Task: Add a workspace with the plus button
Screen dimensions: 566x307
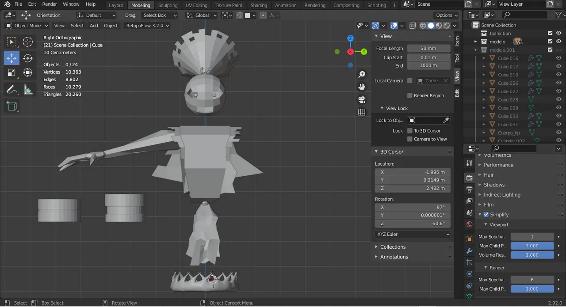Action: [x=394, y=5]
